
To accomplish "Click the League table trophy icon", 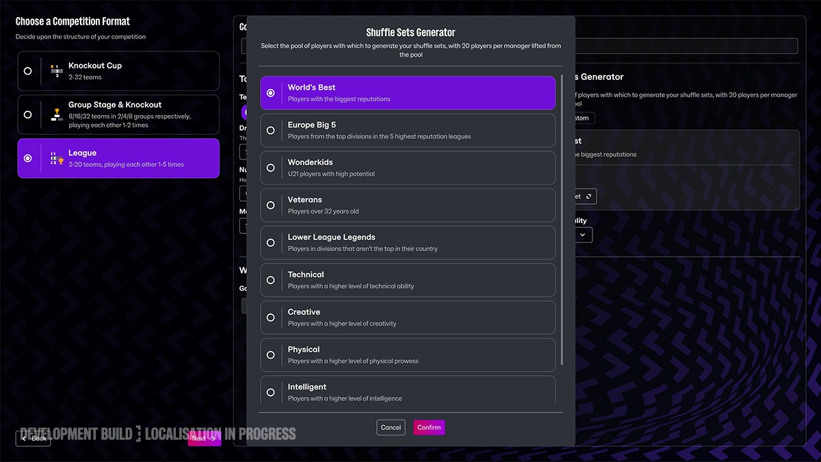I will [57, 158].
